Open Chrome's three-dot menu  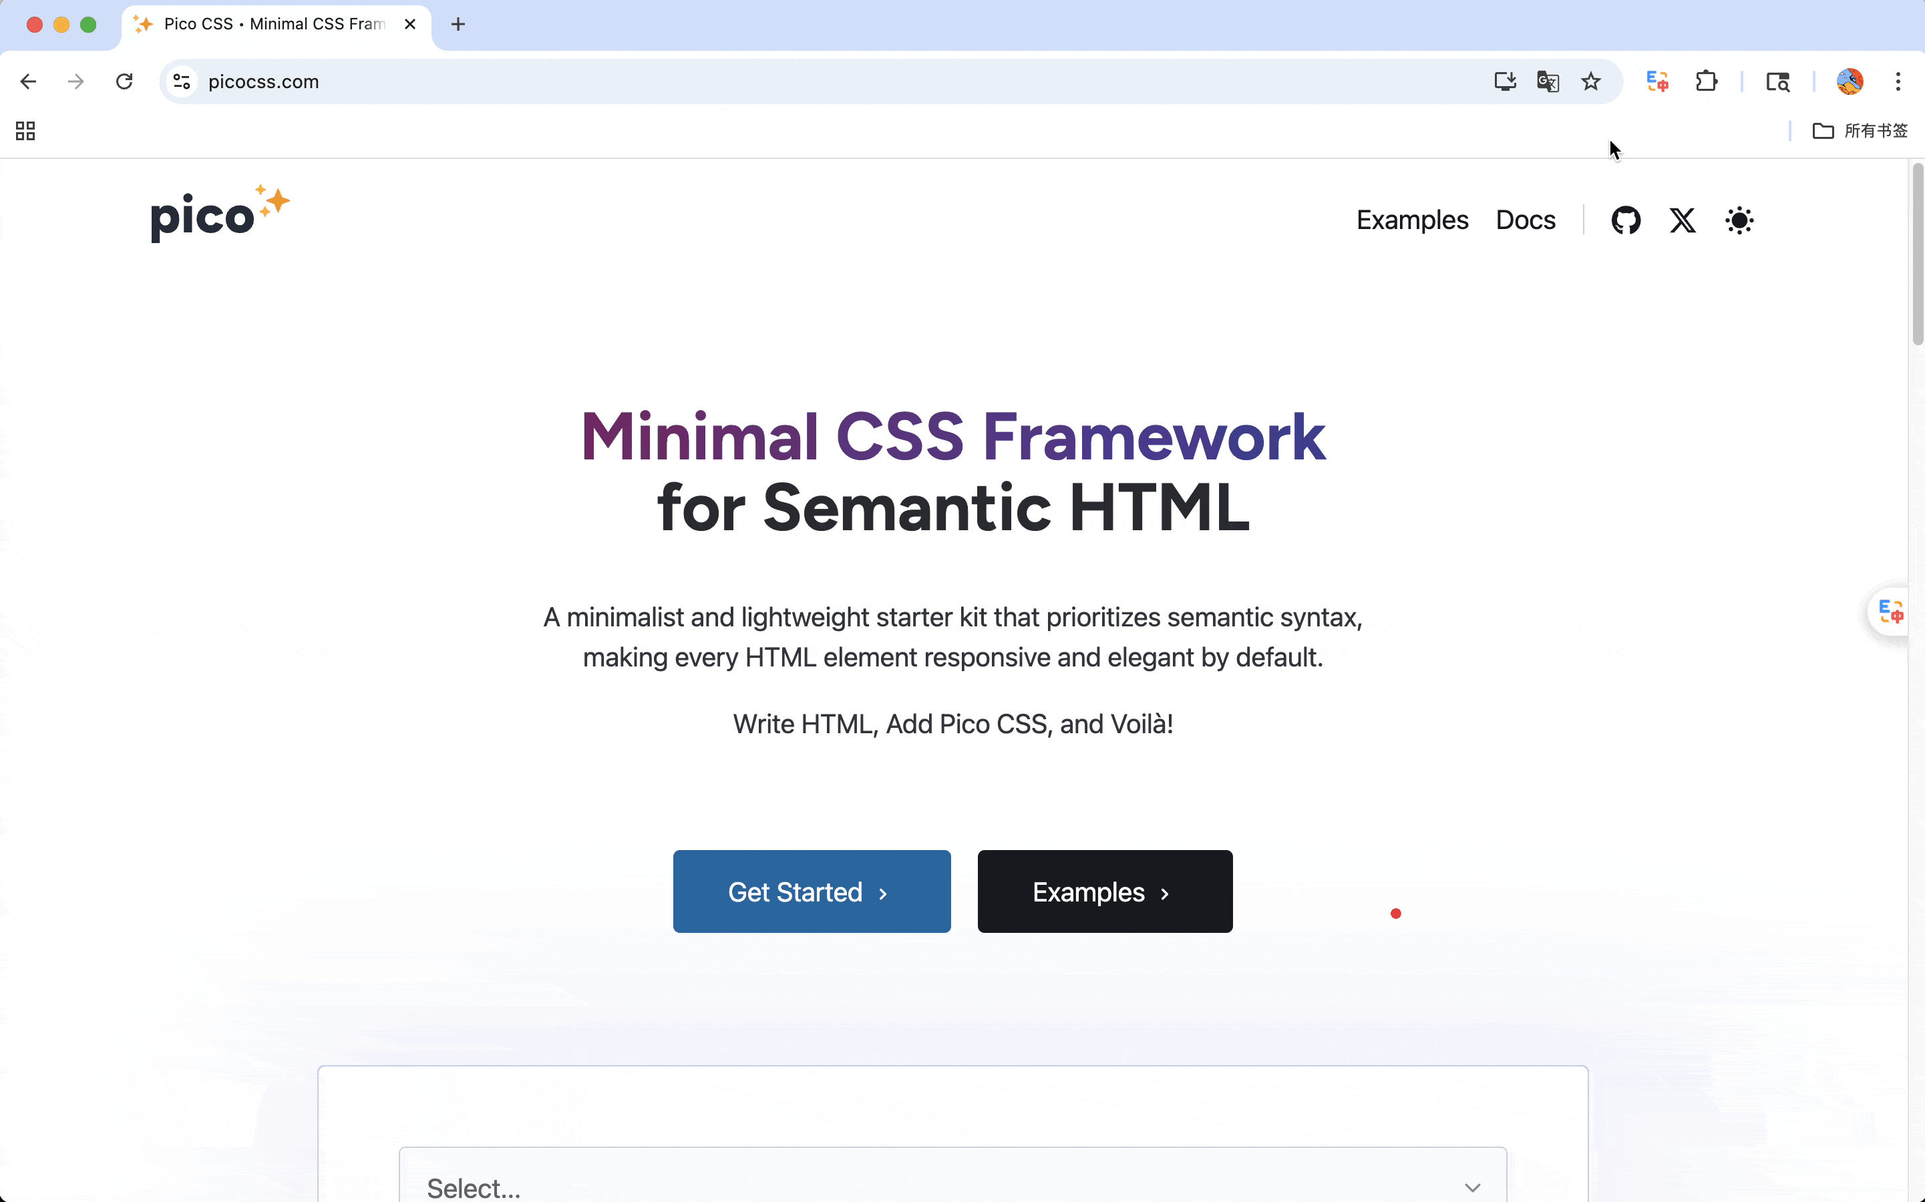1898,81
